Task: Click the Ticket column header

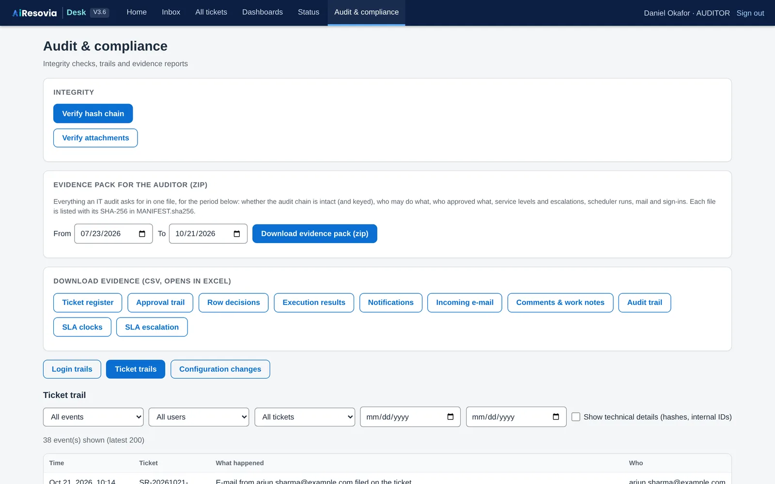Action: 149,463
